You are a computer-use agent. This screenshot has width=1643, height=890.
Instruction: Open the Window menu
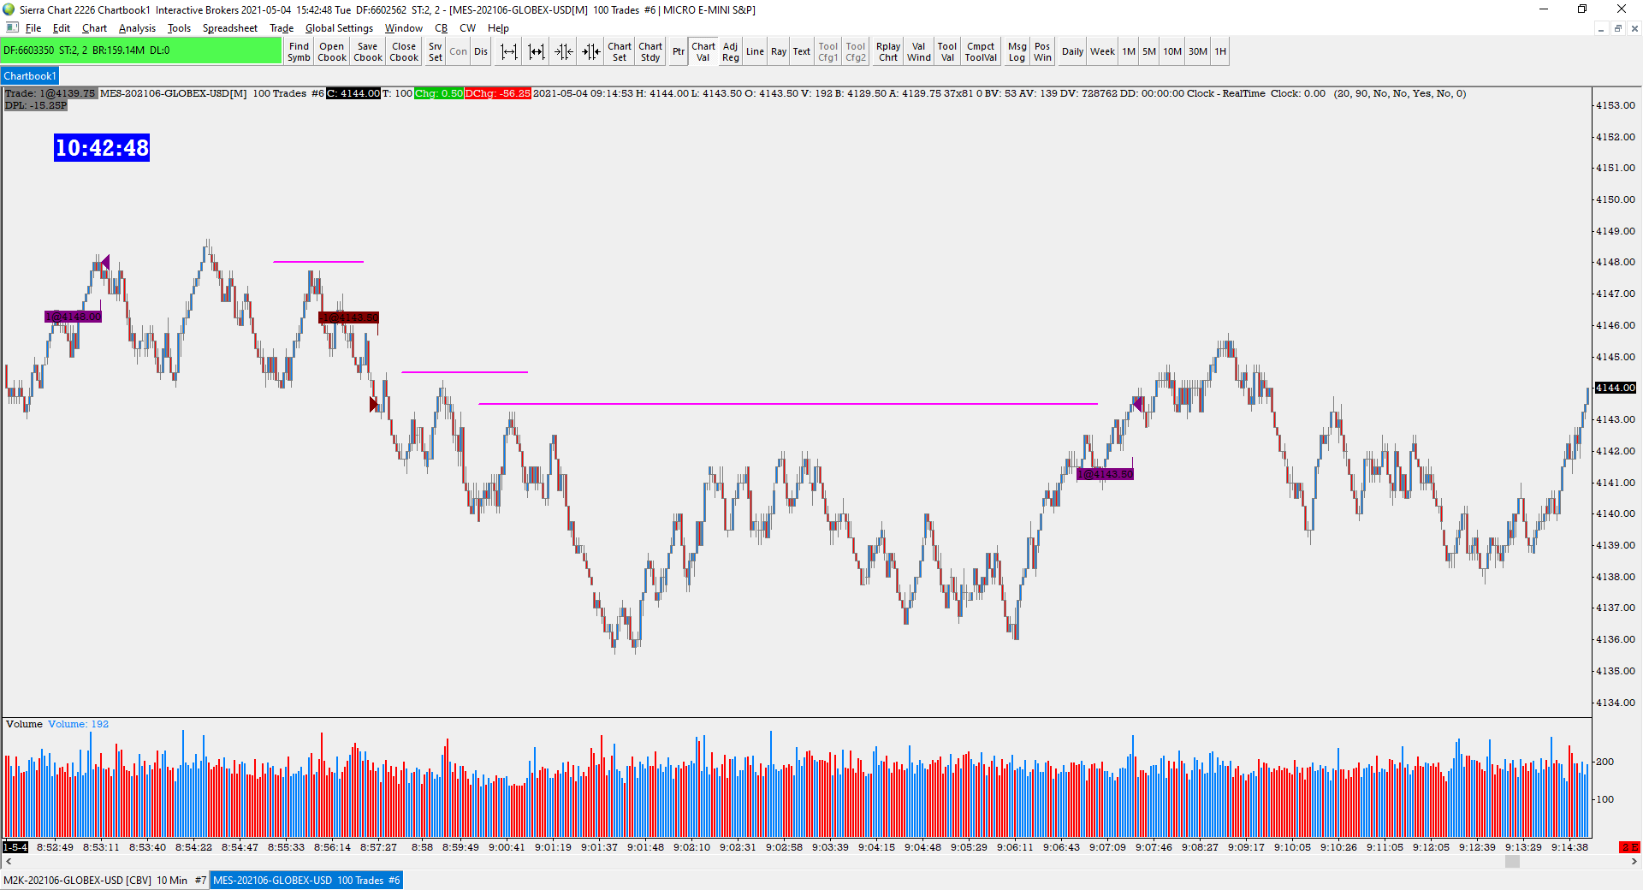tap(403, 28)
